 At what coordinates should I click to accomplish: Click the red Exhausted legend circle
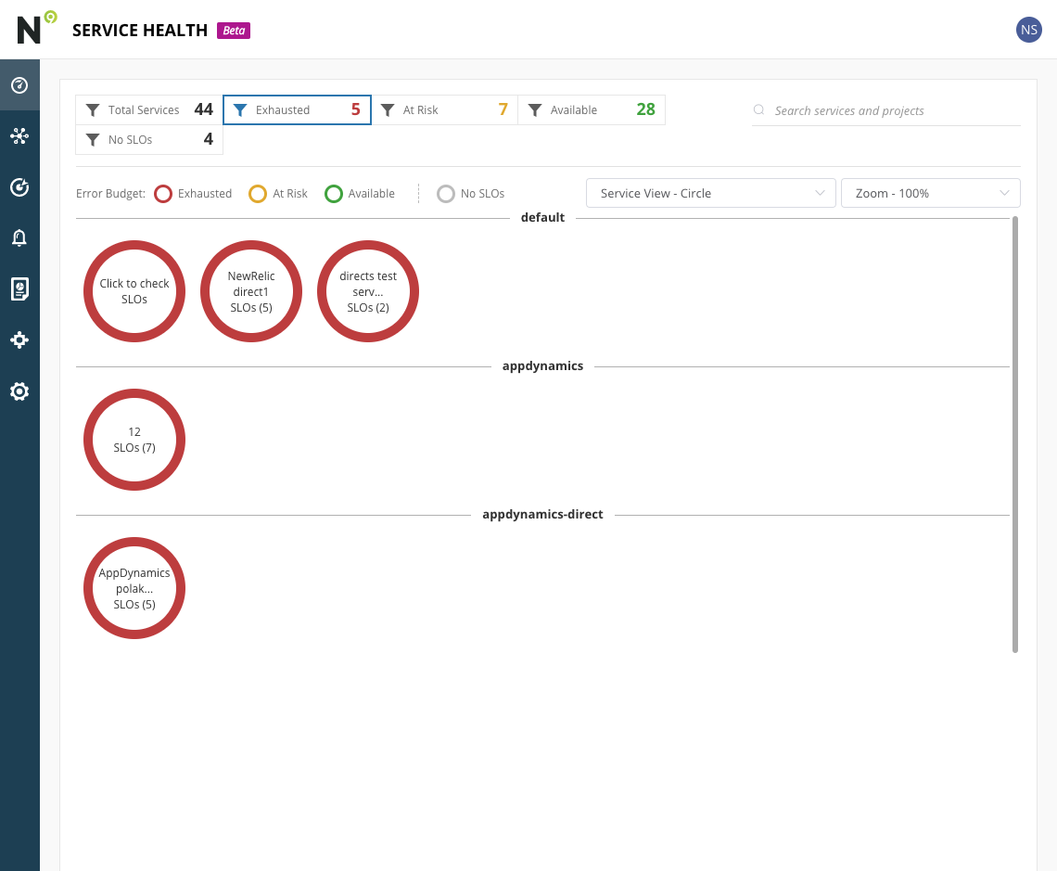point(163,194)
